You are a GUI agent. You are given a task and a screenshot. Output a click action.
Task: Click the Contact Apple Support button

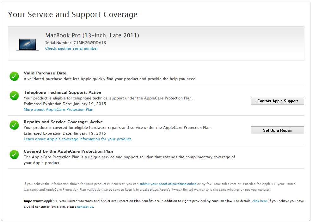point(277,101)
